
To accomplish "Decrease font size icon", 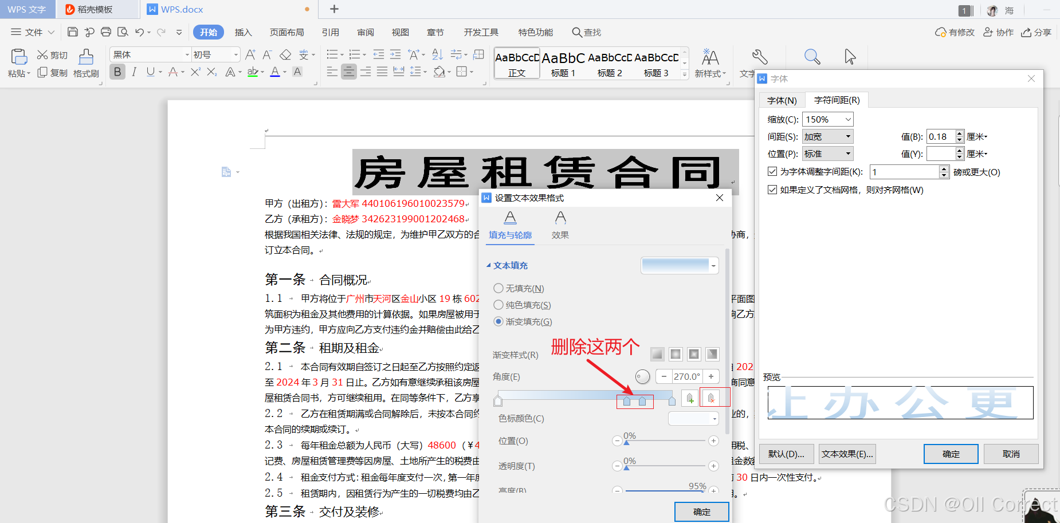I will point(267,54).
